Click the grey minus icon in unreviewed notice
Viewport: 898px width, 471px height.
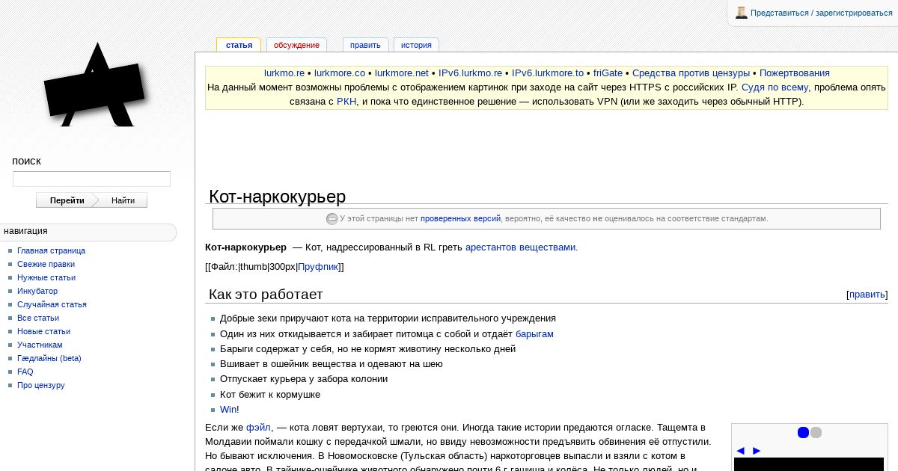click(332, 219)
